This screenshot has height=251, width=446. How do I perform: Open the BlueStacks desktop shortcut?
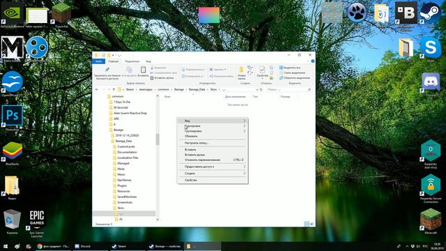13,153
